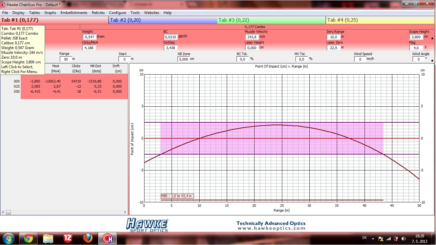Screen dimensions: 436x245
Task: Click the table's horizontal scrollbar
Action: 64,212
